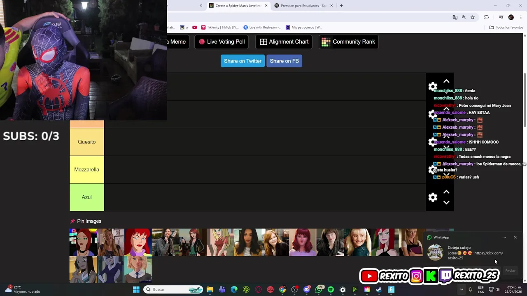This screenshot has height=296, width=527.
Task: Open the TikFinity TikTok LIVE bookmark
Action: click(220, 28)
